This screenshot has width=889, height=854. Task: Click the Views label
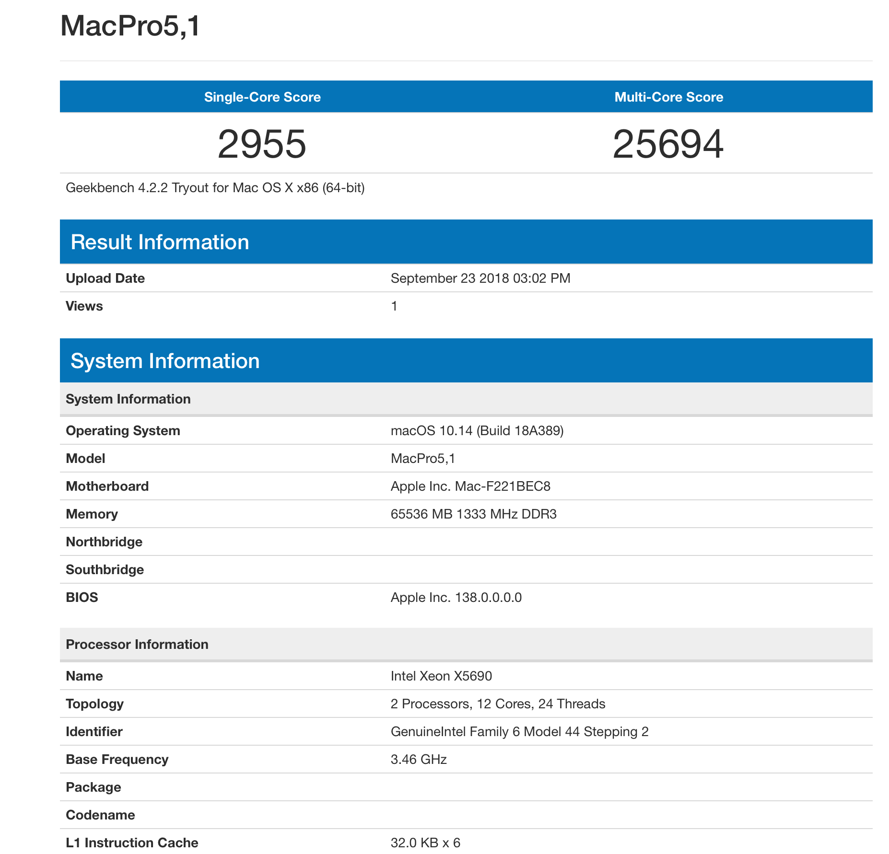(84, 306)
